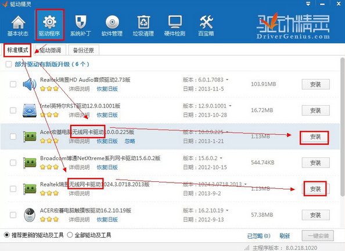
Task: Click 恢复旧版 for Intel RST driver
Action: click(107, 115)
